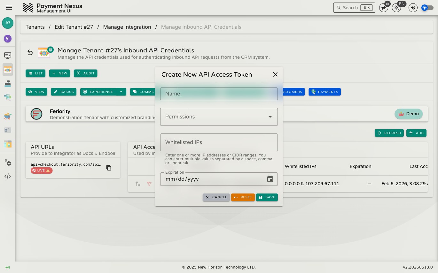Click the List button
Image resolution: width=438 pixels, height=273 pixels.
[x=35, y=73]
